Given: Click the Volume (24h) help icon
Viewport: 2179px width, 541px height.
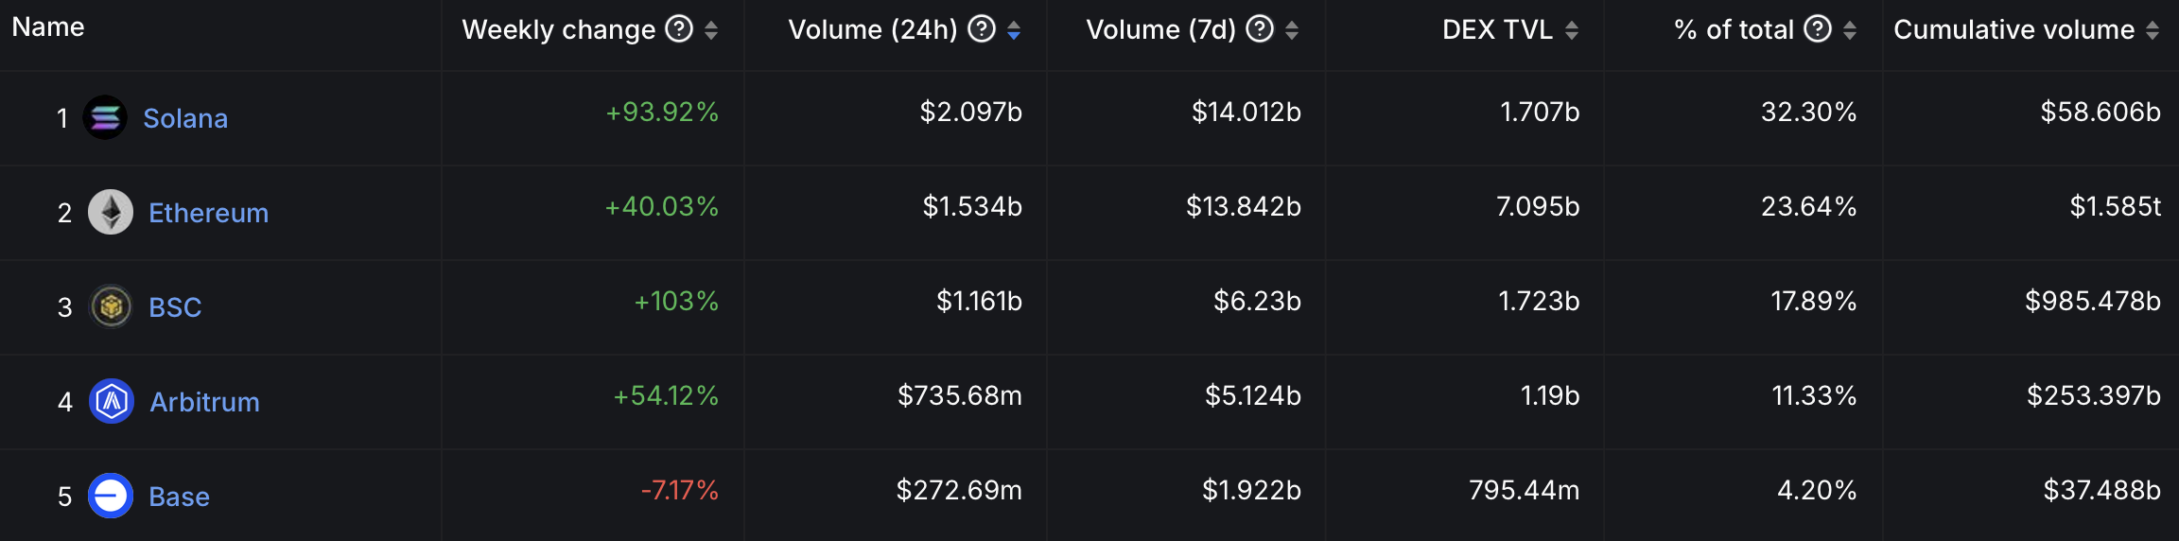Looking at the screenshot, I should pos(982,29).
